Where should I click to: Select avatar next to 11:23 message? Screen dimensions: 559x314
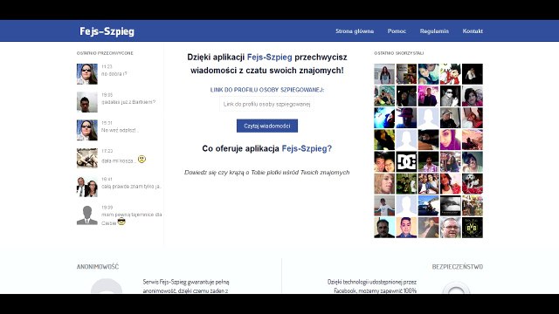coord(87,74)
